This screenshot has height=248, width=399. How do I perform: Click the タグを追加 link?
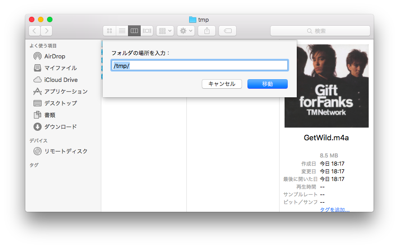335,210
